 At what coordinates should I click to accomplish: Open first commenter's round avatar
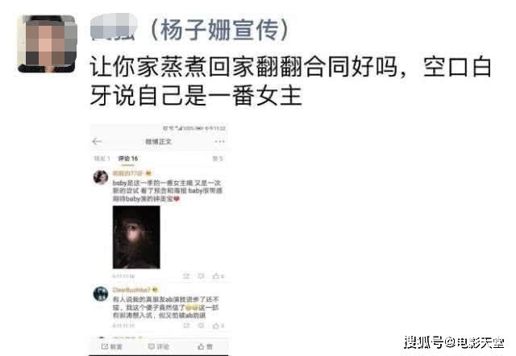click(x=101, y=177)
